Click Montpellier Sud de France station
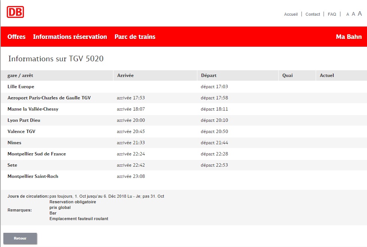367x247 pixels. pos(37,154)
